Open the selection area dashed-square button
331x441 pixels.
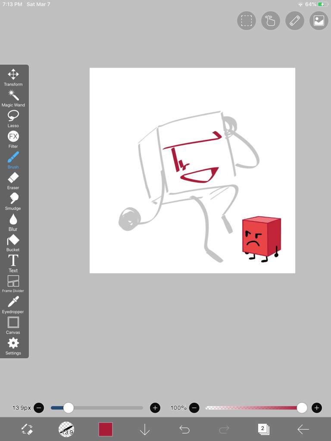click(x=247, y=21)
